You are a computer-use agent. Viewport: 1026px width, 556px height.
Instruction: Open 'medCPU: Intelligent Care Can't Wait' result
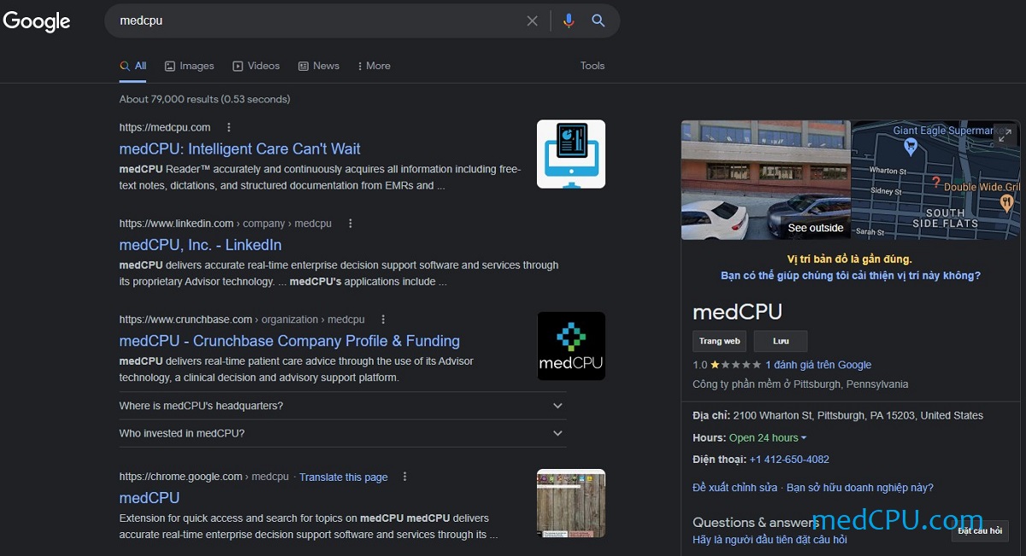tap(240, 149)
